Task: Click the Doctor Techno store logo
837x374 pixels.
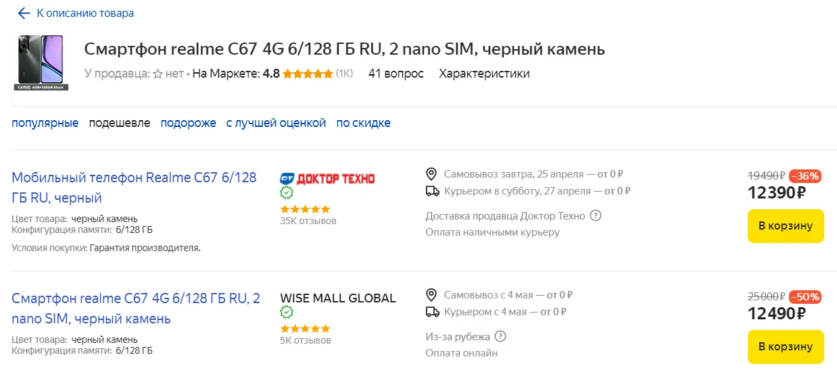Action: (327, 178)
